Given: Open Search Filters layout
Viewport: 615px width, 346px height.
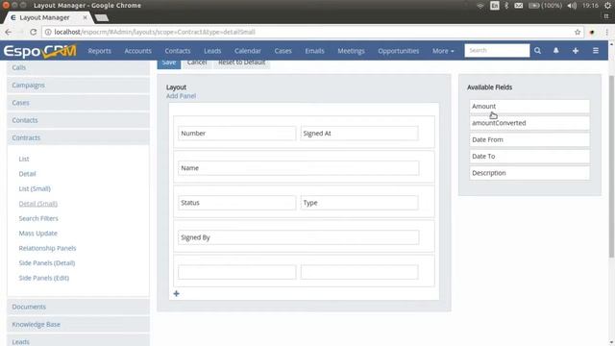Looking at the screenshot, I should coord(38,218).
